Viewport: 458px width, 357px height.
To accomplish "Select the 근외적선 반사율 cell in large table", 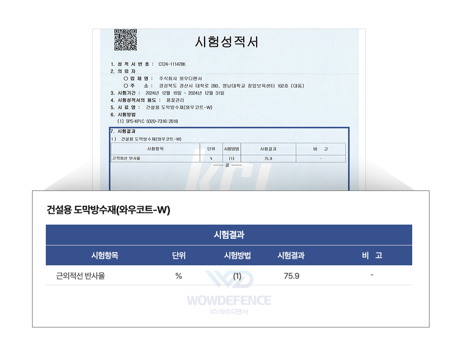I will pos(80,276).
